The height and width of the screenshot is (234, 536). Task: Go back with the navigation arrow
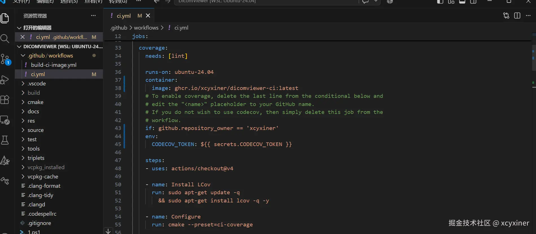(x=157, y=2)
